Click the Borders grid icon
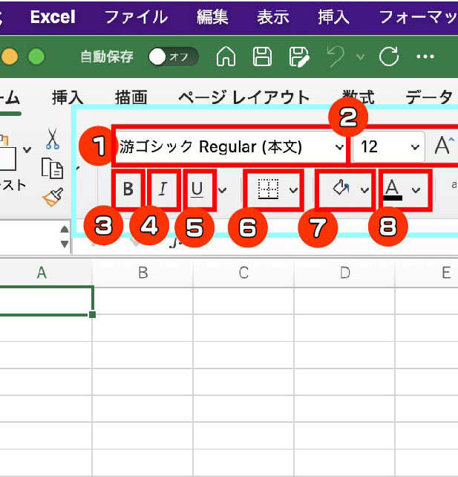This screenshot has height=477, width=458. click(x=268, y=189)
